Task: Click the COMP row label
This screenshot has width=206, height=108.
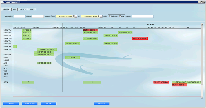Action: tap(6, 74)
